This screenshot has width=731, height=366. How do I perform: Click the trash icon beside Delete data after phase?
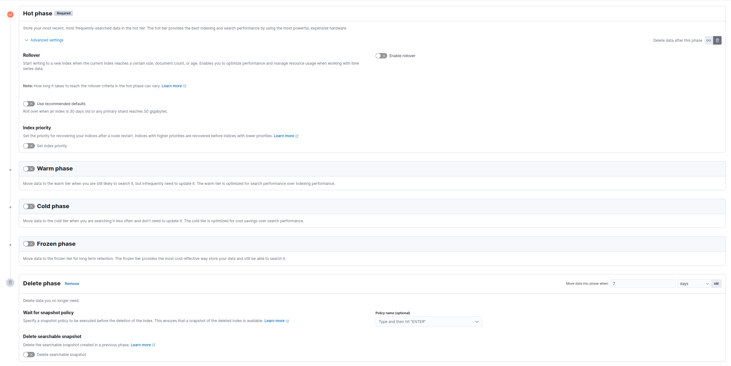(717, 40)
